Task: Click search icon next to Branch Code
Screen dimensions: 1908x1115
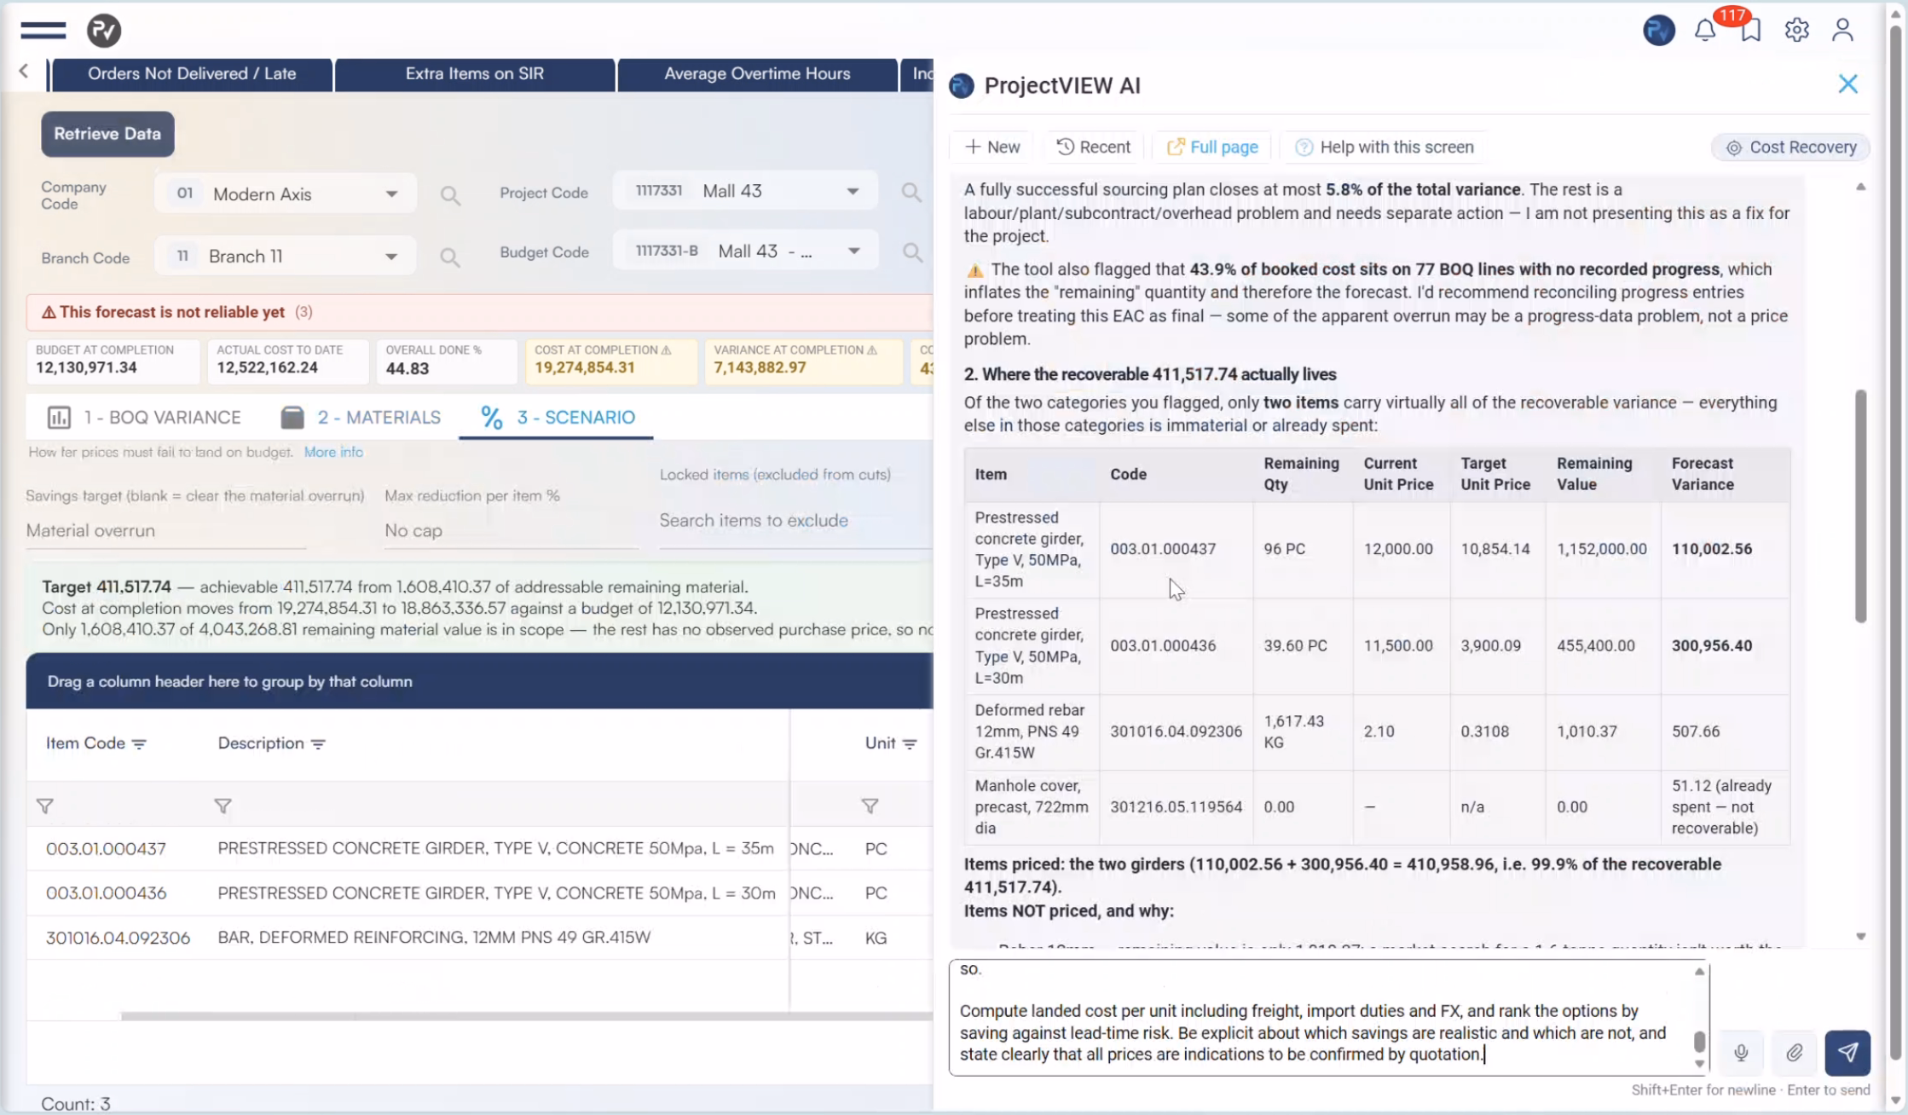Action: pyautogui.click(x=450, y=257)
